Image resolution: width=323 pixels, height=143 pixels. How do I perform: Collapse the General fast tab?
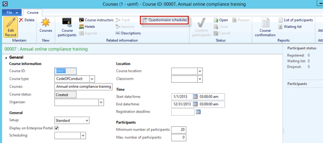coord(6,57)
